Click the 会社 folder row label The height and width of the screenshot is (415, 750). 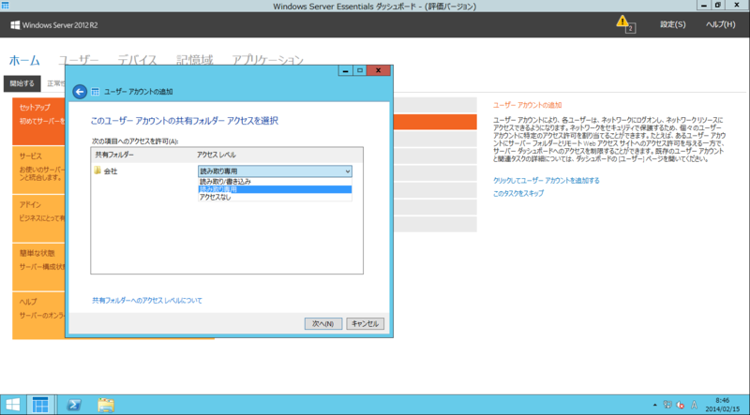pos(111,171)
